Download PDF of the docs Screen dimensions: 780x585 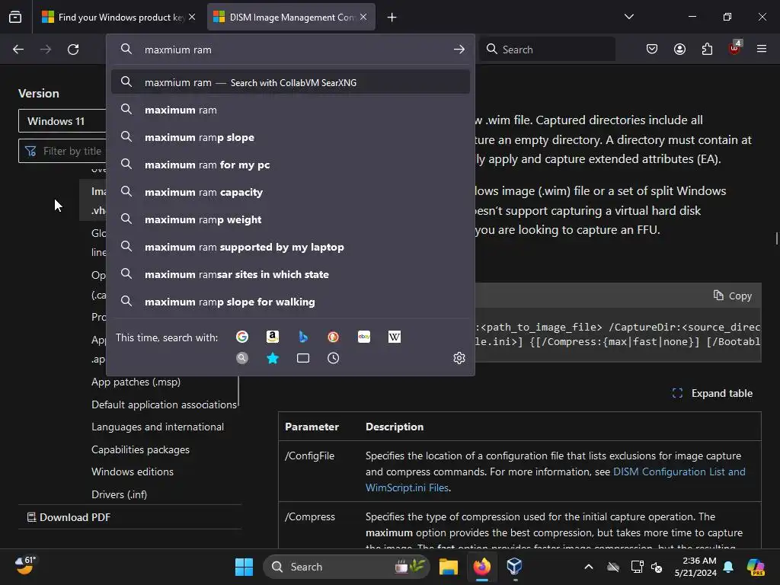pos(69,517)
